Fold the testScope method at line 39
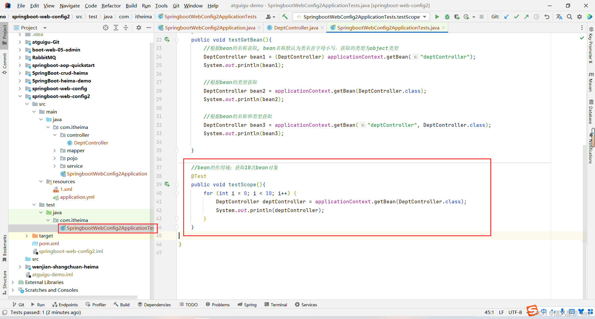The height and width of the screenshot is (319, 595). pos(177,184)
